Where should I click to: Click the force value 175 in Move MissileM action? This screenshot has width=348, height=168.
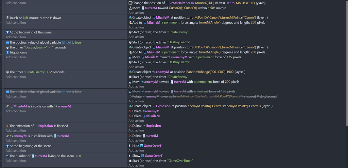point(229,57)
